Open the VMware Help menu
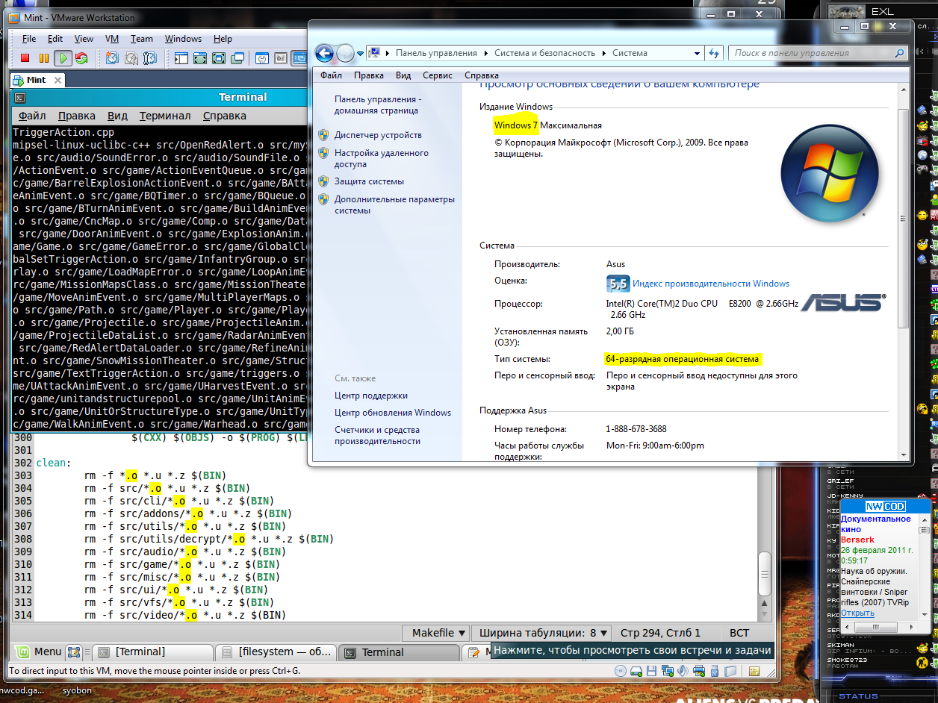Screen dimensions: 938x703 click(223, 39)
